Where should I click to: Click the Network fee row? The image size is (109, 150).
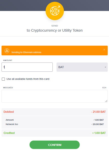(x=54, y=124)
